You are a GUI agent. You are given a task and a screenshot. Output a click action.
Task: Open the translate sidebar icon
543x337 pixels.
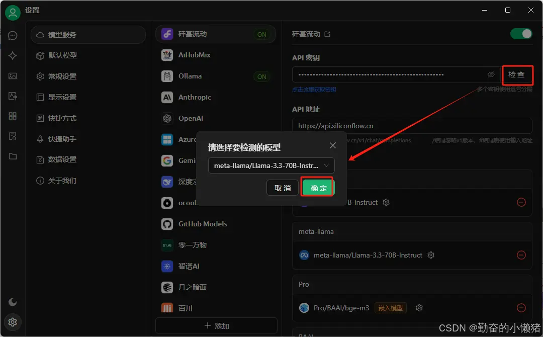[x=13, y=96]
